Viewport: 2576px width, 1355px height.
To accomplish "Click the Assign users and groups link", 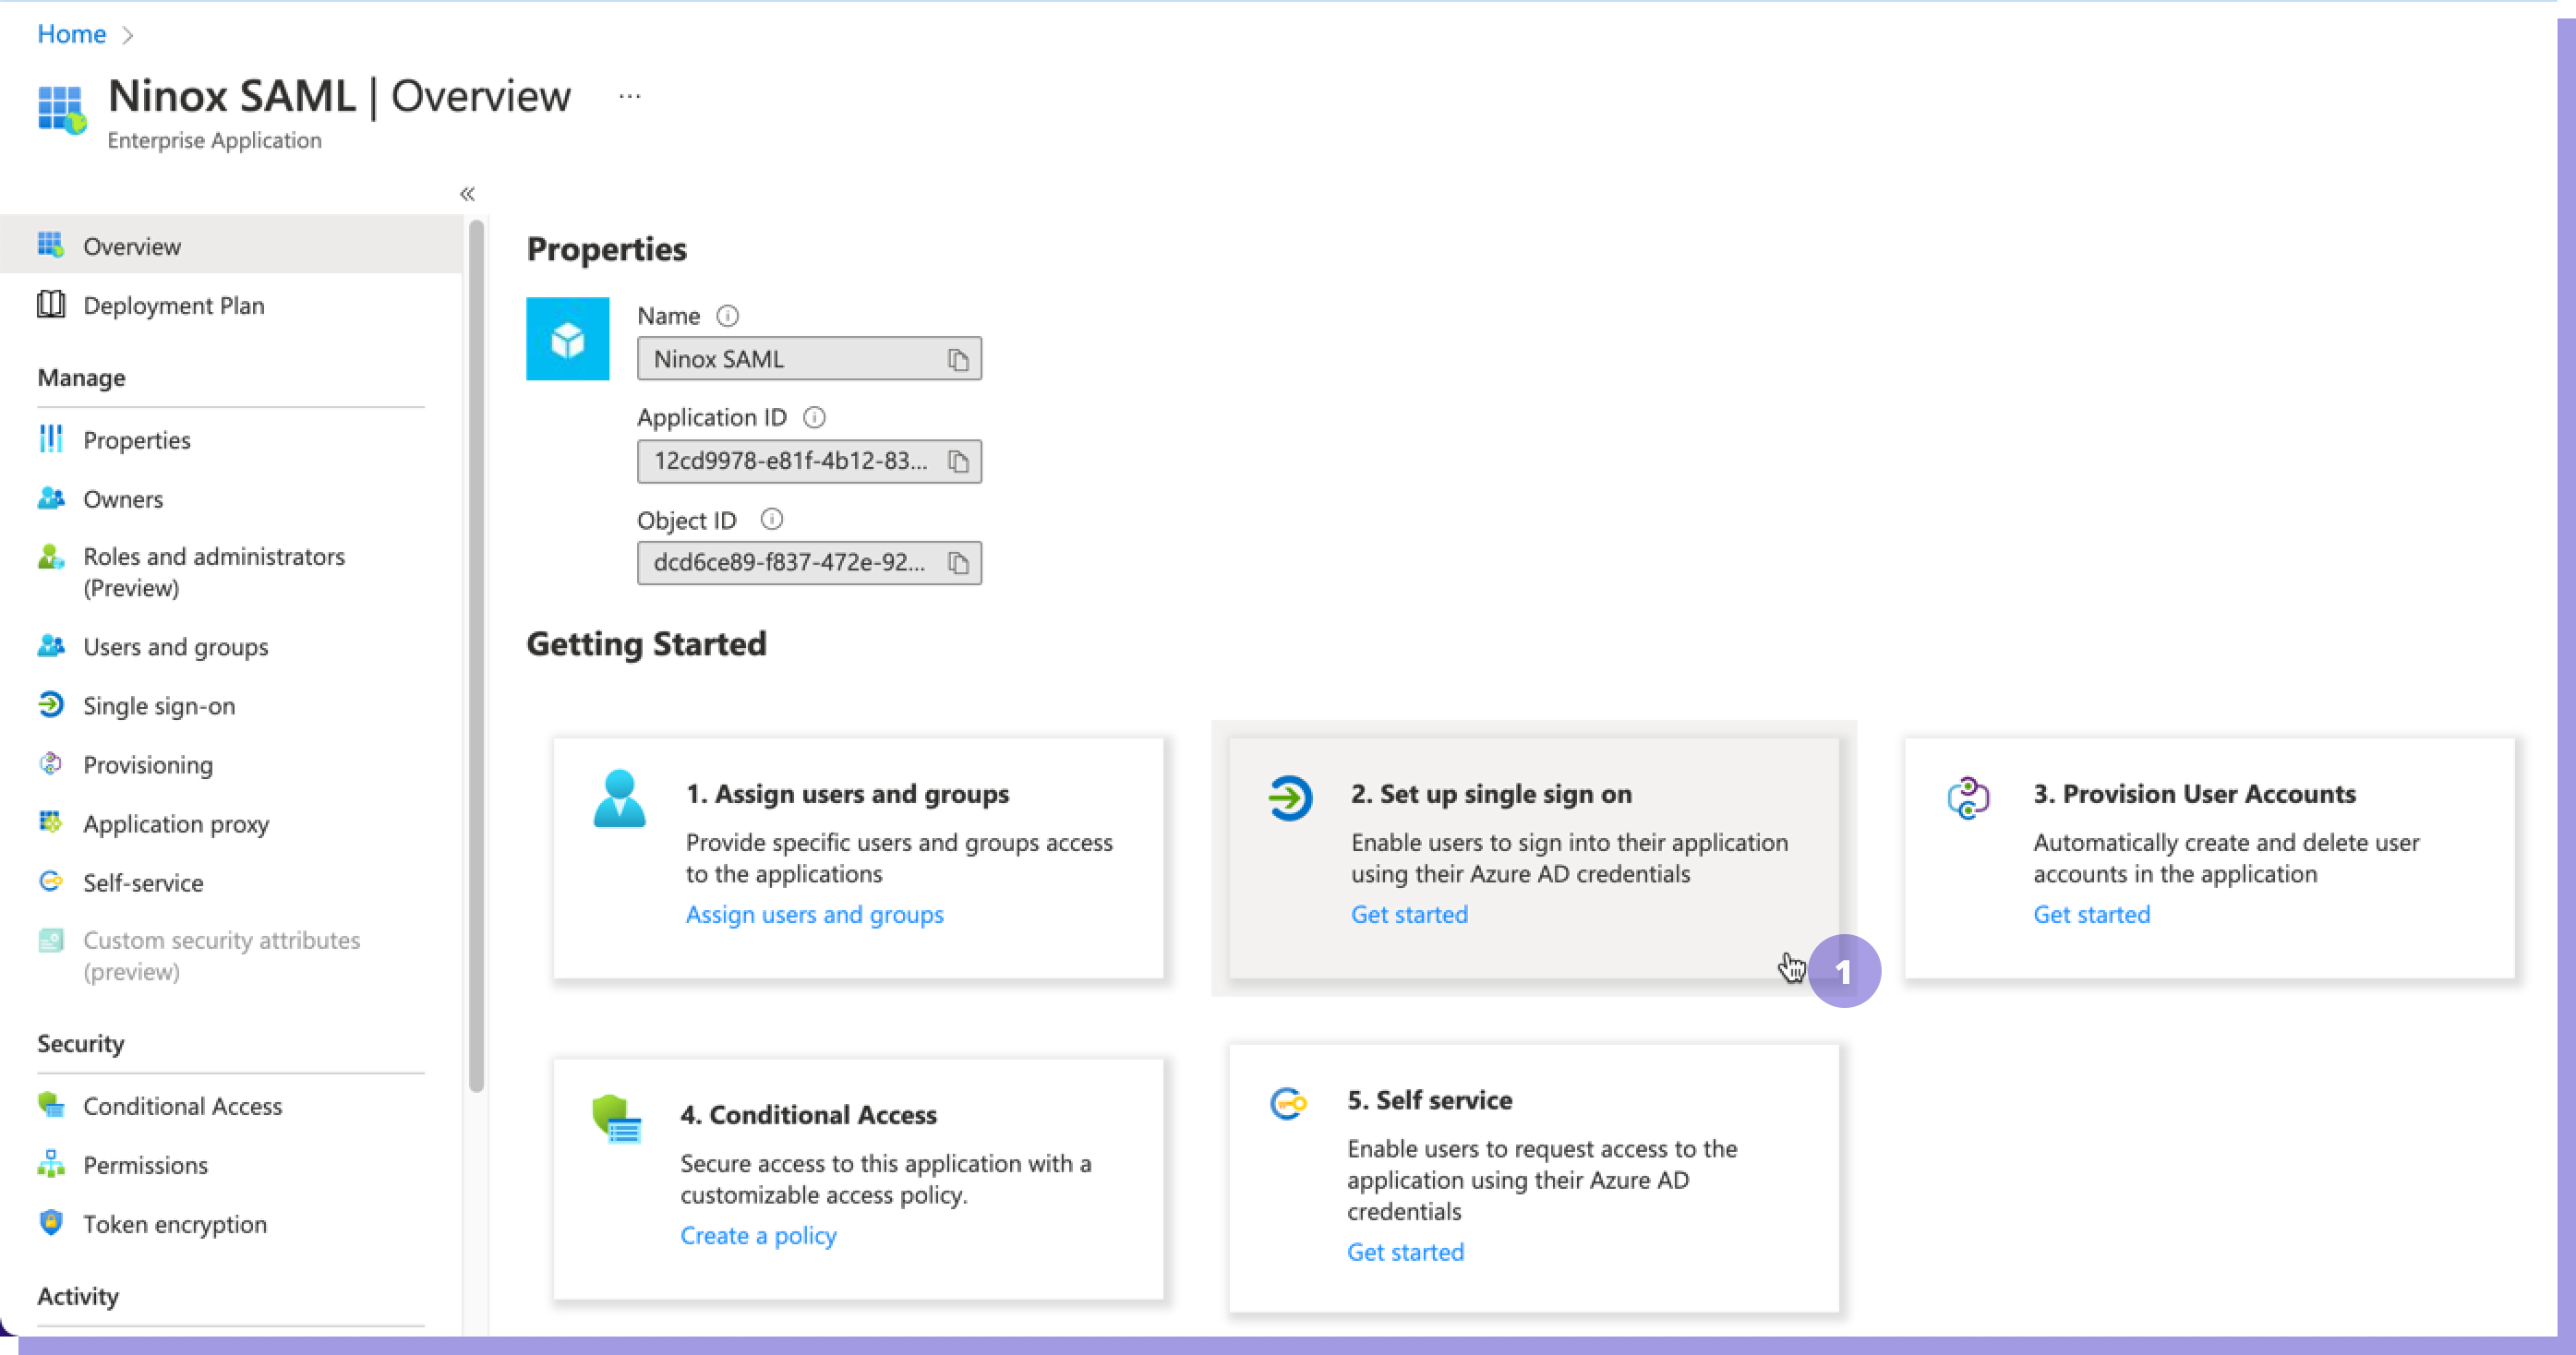I will (x=814, y=914).
